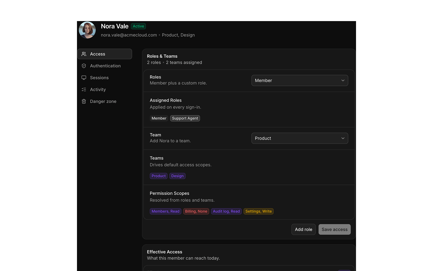
Task: Click the Authentication shield icon
Action: tap(84, 66)
